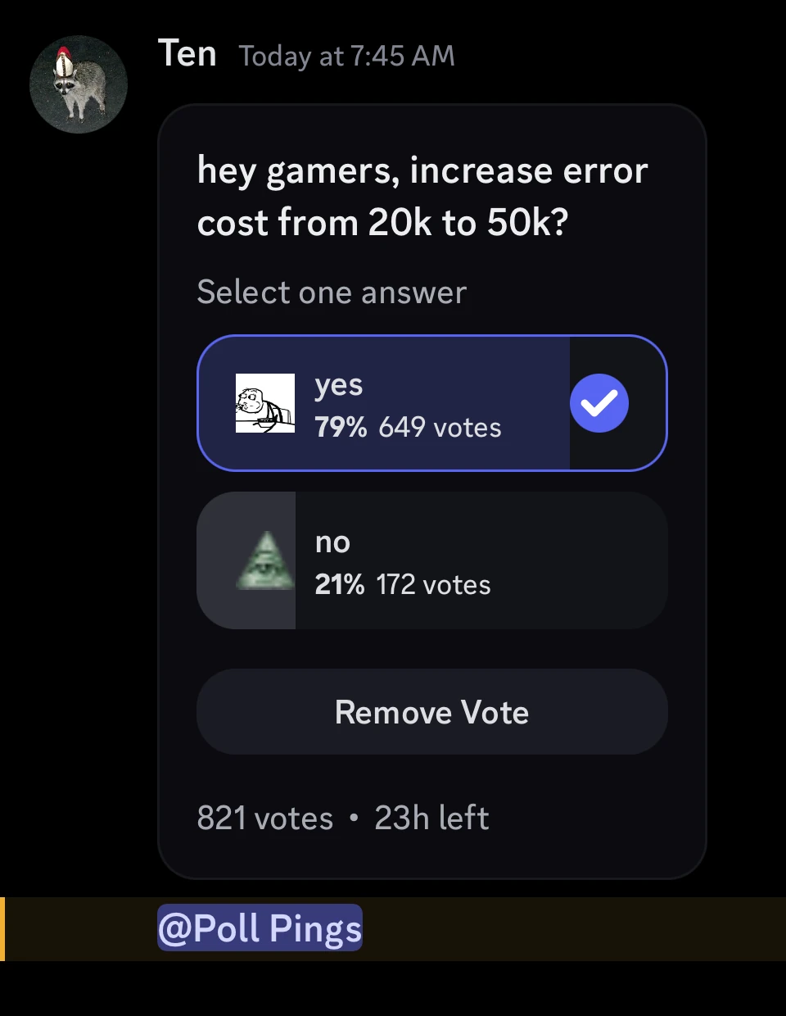Click the Select one answer label
This screenshot has height=1016, width=786.
click(332, 292)
